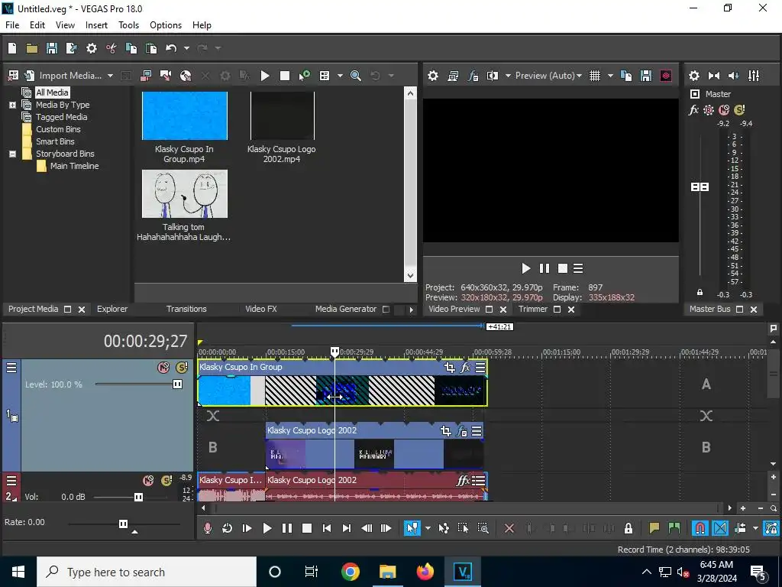Expand the Media By Type tree node
Viewport: 782px width, 587px height.
pos(12,105)
